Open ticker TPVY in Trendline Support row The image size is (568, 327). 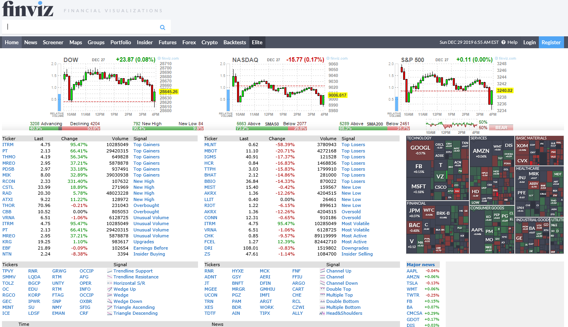pos(8,271)
